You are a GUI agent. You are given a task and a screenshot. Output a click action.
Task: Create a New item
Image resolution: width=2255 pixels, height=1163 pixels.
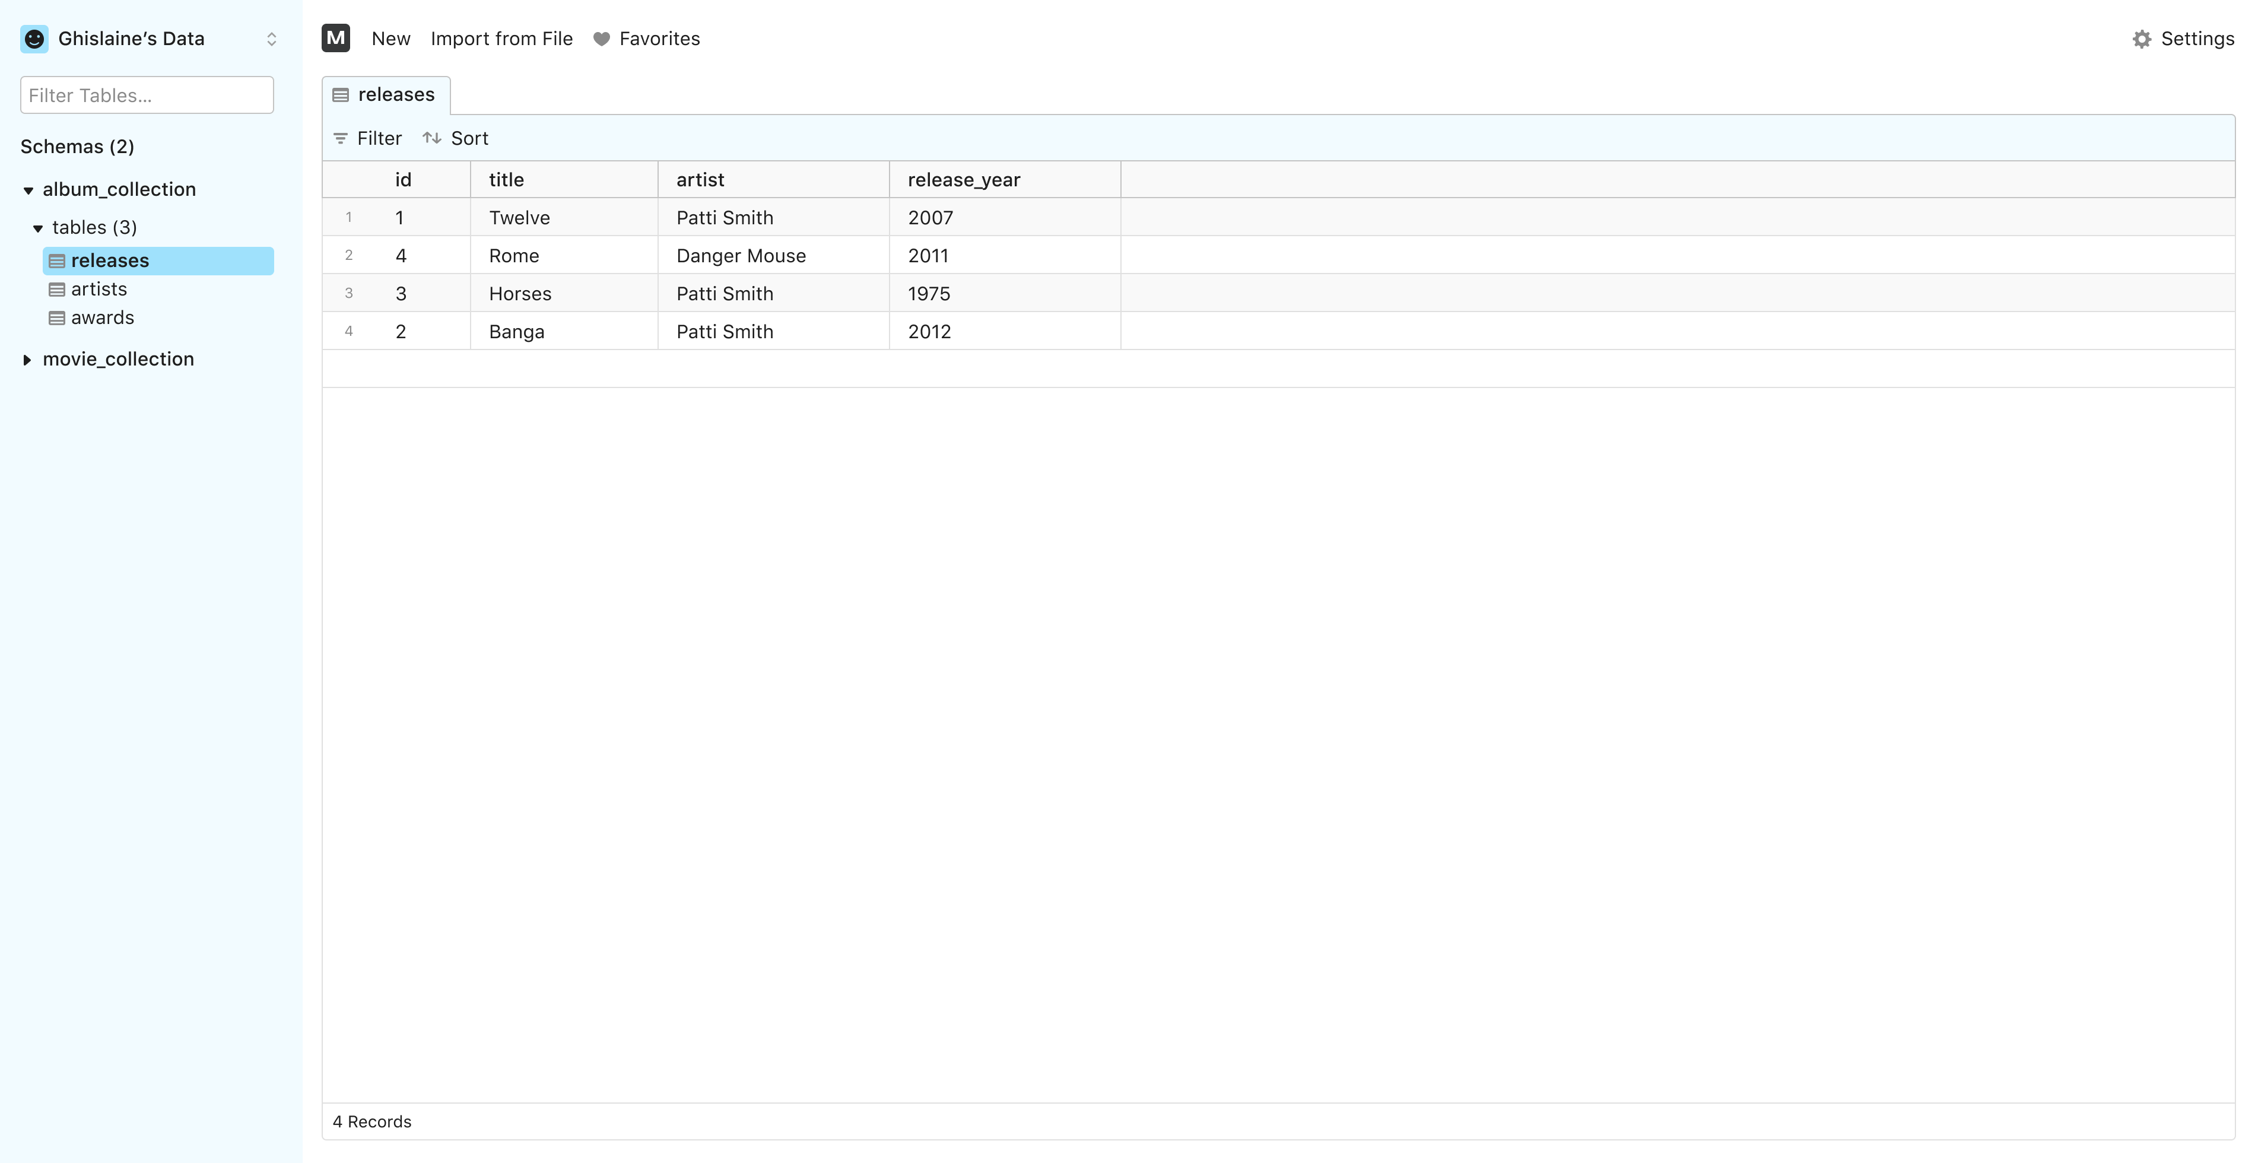pyautogui.click(x=390, y=39)
